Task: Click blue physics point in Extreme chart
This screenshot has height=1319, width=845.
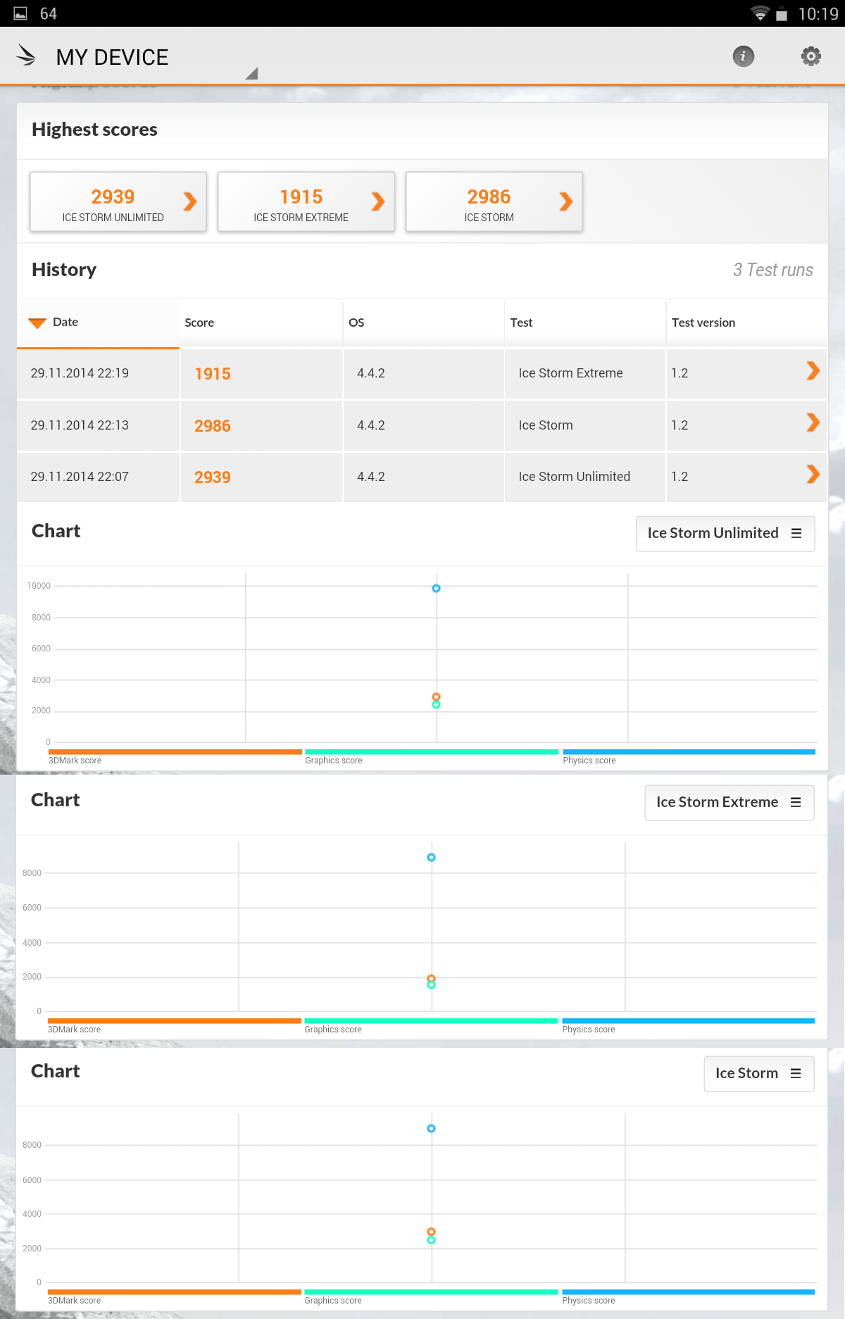Action: pos(432,857)
